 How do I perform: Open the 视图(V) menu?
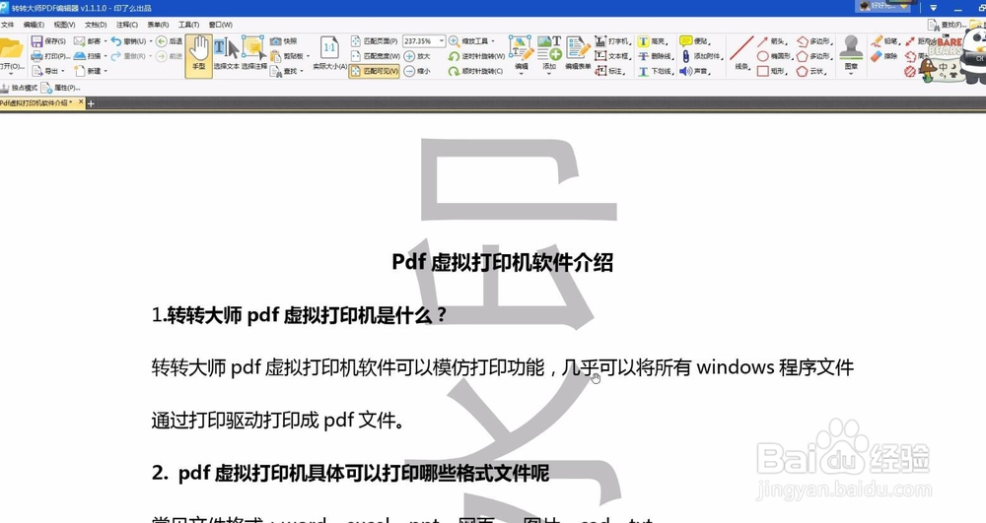pyautogui.click(x=64, y=25)
